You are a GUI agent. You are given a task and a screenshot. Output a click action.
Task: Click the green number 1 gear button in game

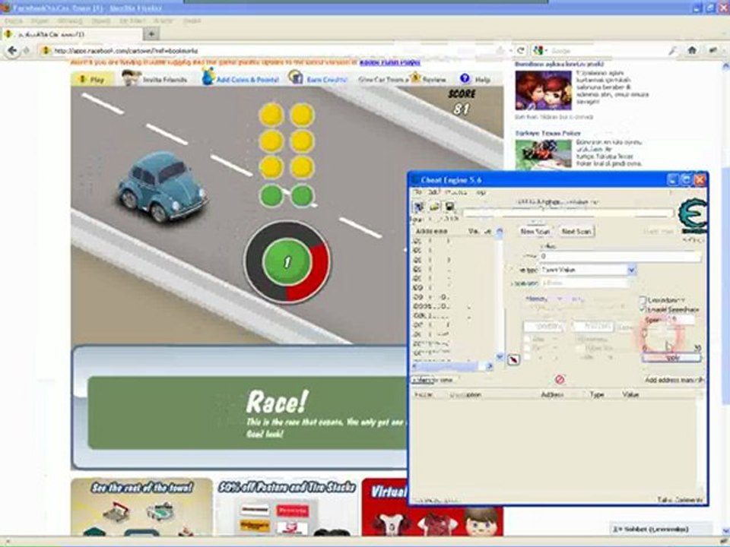coord(287,262)
